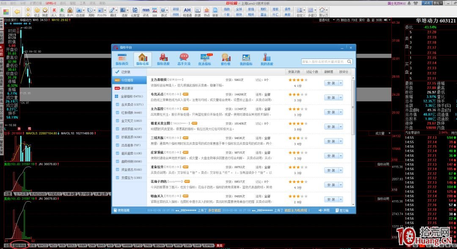Click the 买入 buy icon in the toolbar
Viewport: 457px width, 249px height.
[x=54, y=12]
